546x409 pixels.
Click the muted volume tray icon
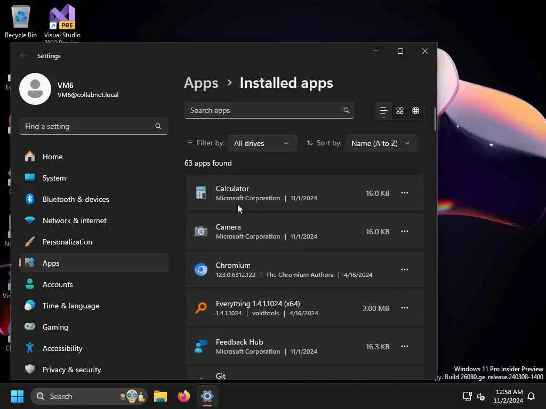point(481,396)
